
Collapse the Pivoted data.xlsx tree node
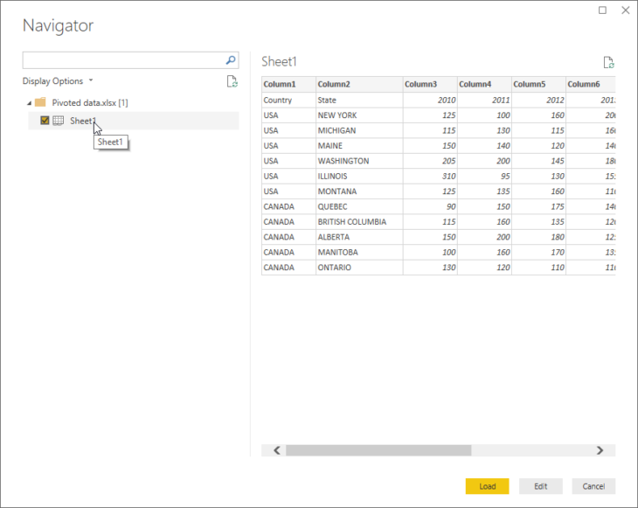[30, 103]
